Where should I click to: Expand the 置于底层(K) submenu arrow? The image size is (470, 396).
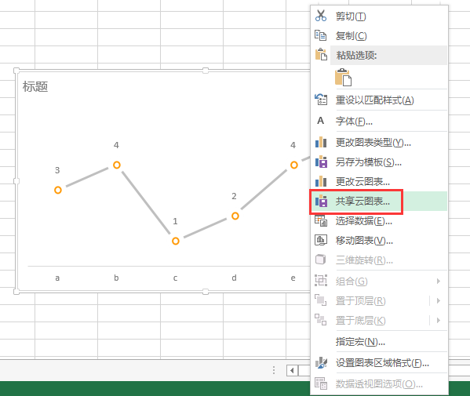pos(439,320)
